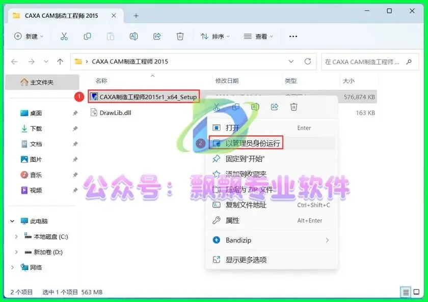The image size is (428, 302).
Task: Choose 打开 in the context menu
Action: point(271,128)
